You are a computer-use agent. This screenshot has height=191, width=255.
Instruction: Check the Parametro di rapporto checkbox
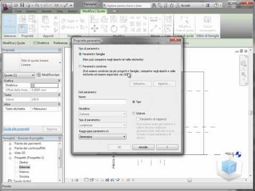138,119
